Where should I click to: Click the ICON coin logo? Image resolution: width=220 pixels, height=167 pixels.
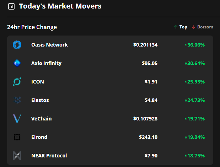coord(17,82)
